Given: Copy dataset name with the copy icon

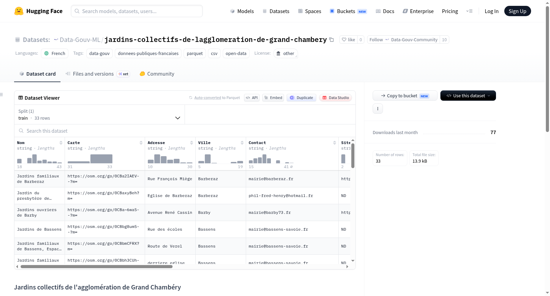Looking at the screenshot, I should (331, 40).
